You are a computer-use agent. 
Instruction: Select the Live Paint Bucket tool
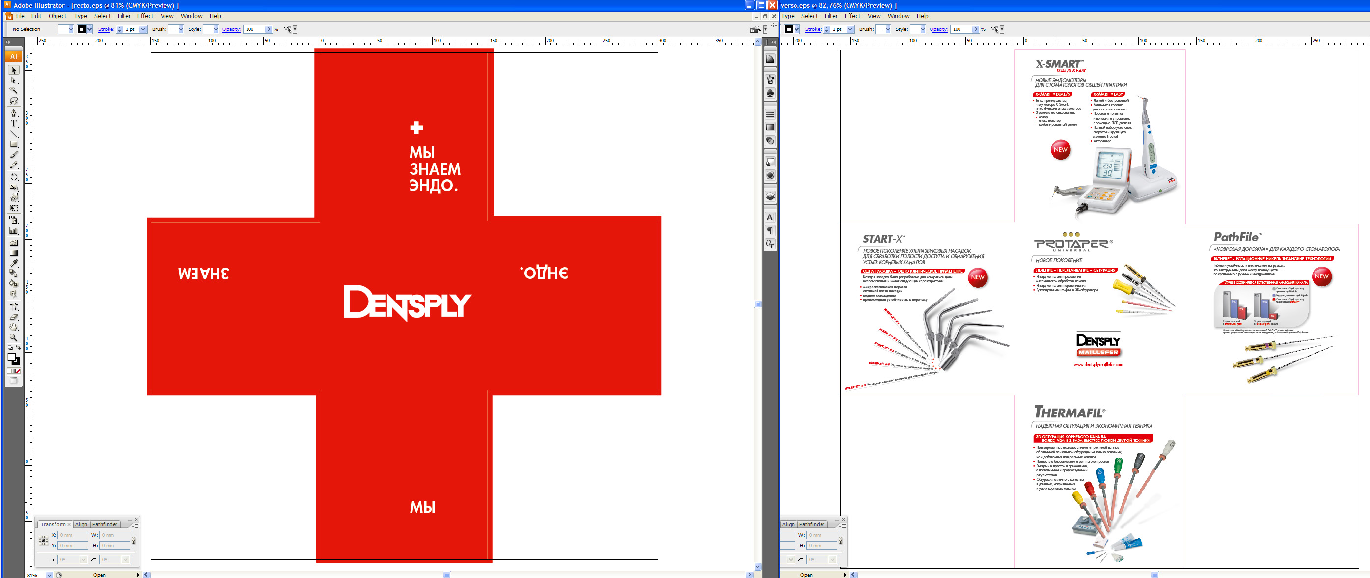click(x=14, y=283)
